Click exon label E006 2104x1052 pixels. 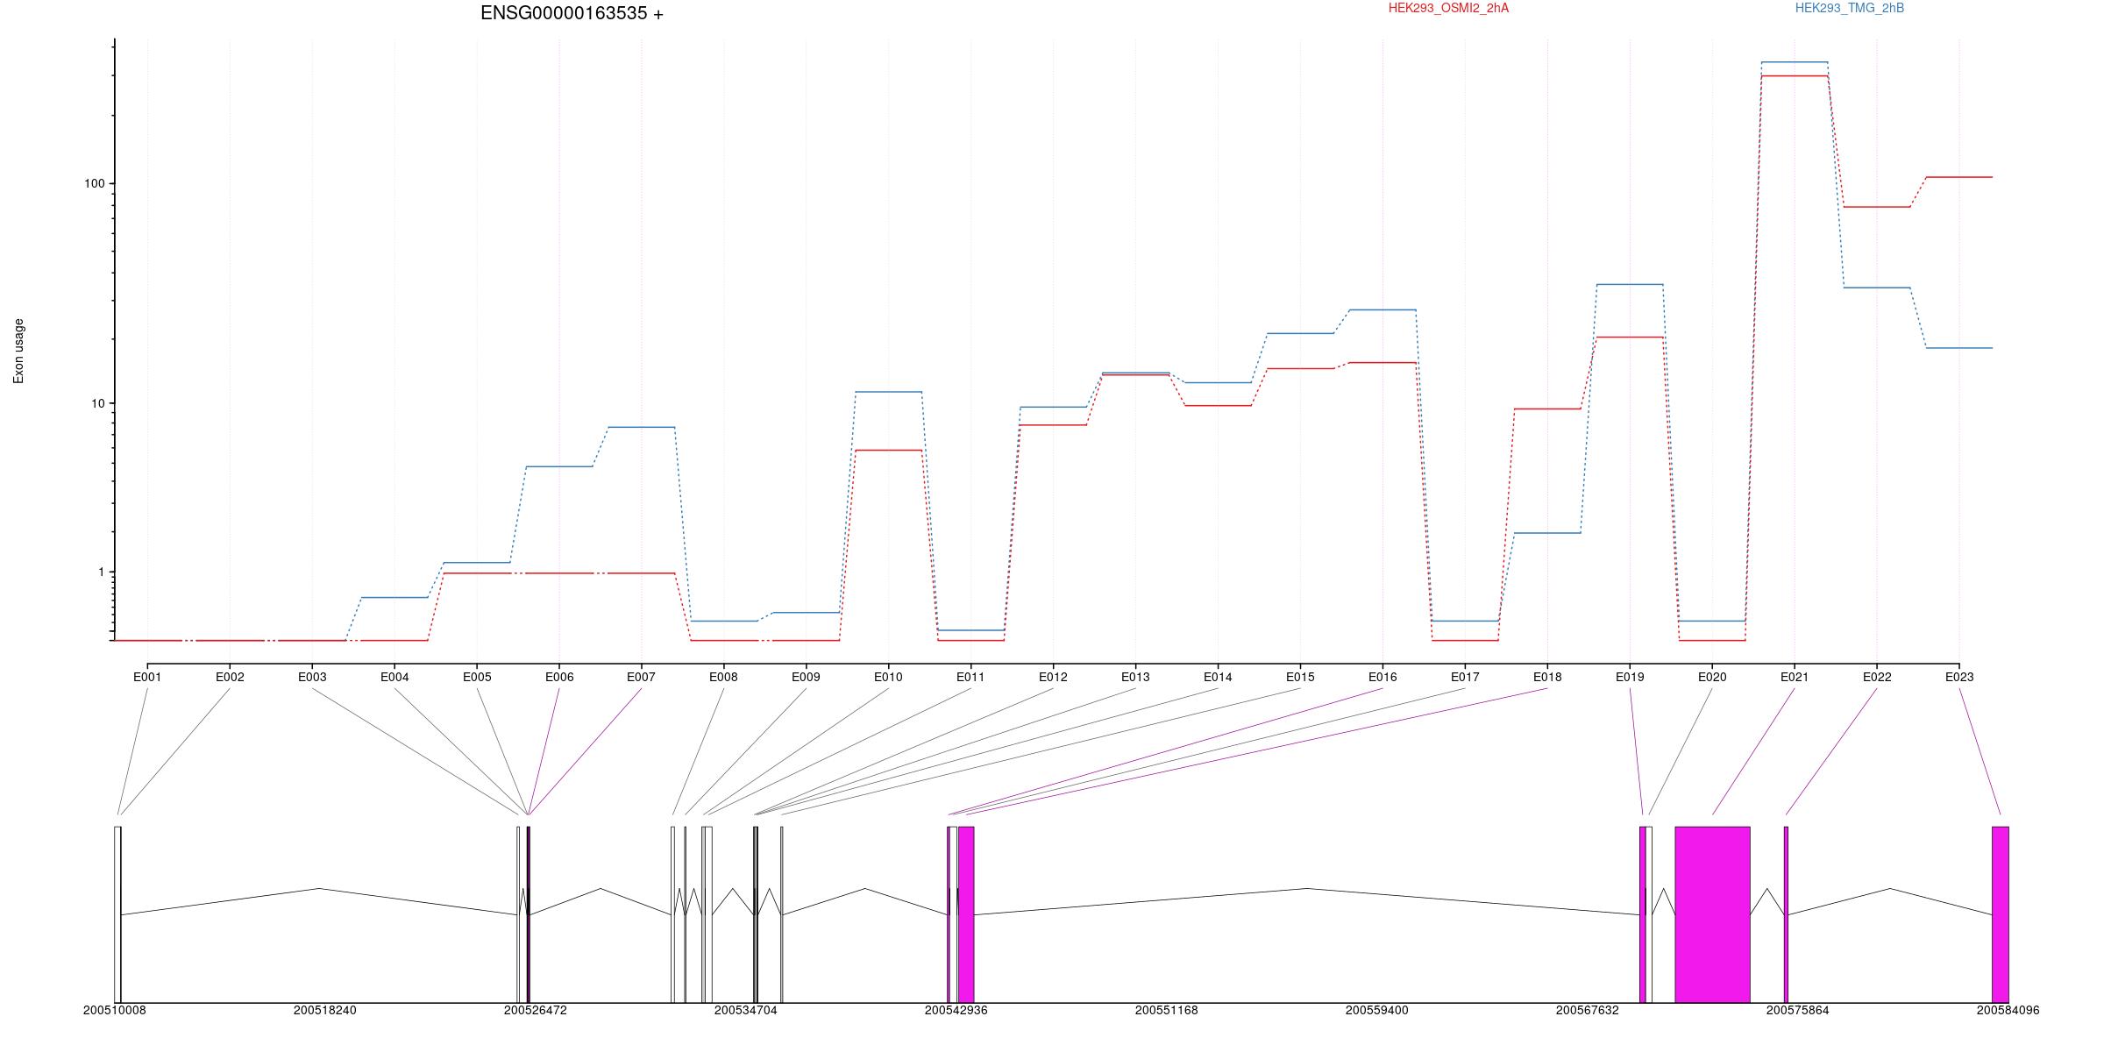coord(559,677)
